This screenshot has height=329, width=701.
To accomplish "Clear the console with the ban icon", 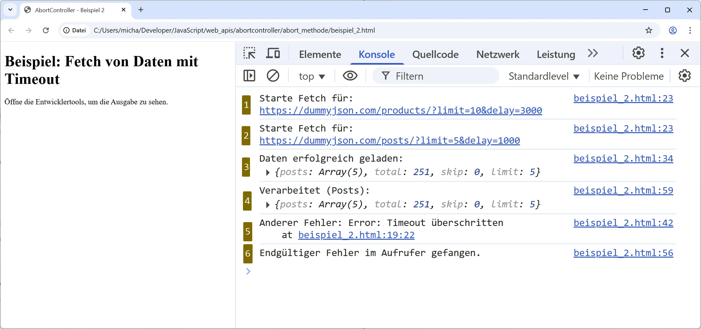I will pyautogui.click(x=273, y=76).
